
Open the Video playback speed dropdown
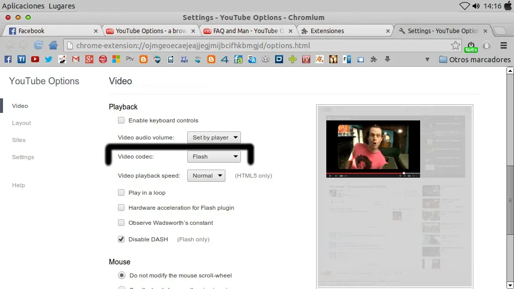[206, 176]
